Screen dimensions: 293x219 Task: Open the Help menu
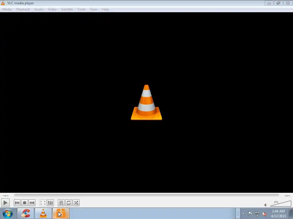point(105,9)
